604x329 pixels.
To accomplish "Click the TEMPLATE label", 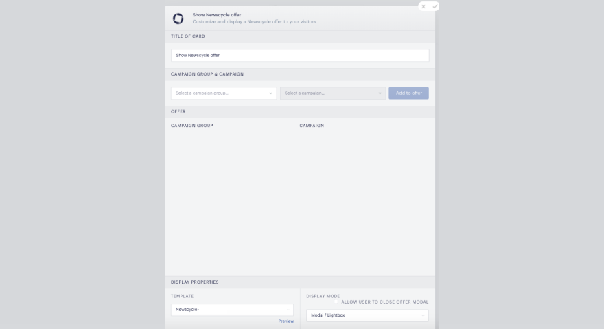I will tap(182, 296).
